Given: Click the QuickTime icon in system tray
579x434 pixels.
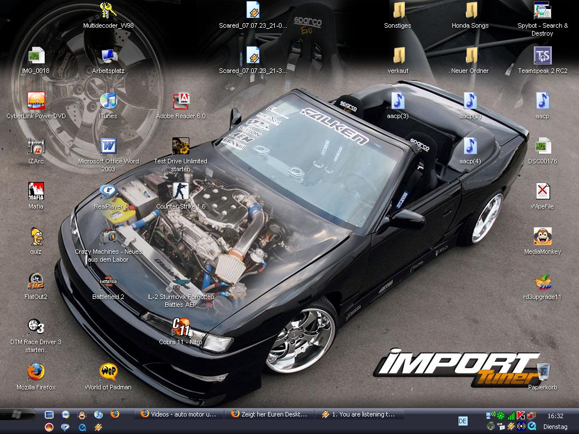Looking at the screenshot, I should tap(531, 426).
